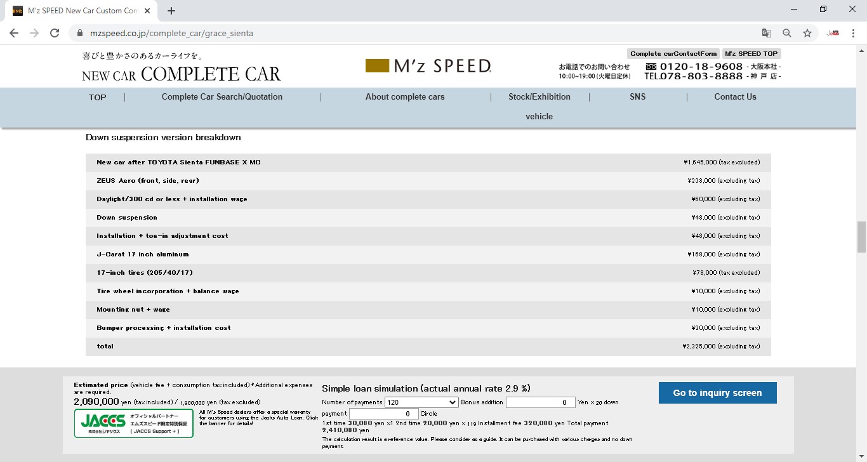Select the Stock/Exhibition vehicle menu item
The height and width of the screenshot is (462, 867).
click(539, 97)
